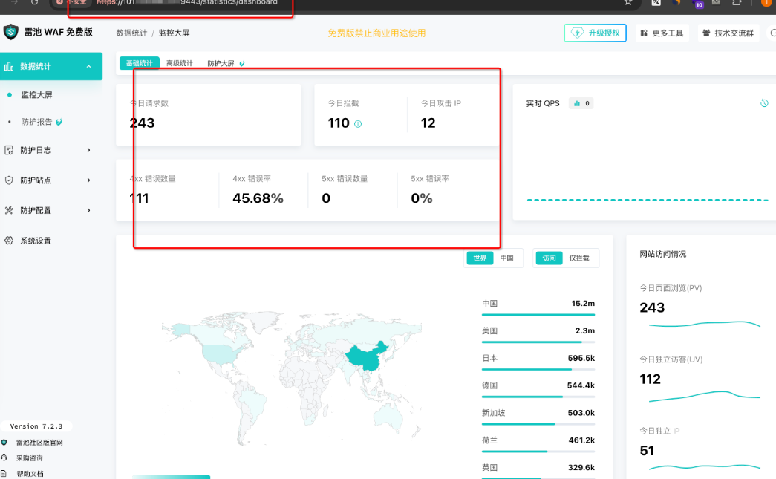This screenshot has height=479, width=776.
Task: Switch to 基础统计 tab
Action: (x=139, y=63)
